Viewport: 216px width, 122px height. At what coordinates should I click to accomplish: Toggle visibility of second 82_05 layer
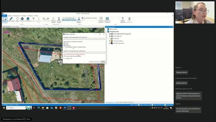[x=110, y=36]
